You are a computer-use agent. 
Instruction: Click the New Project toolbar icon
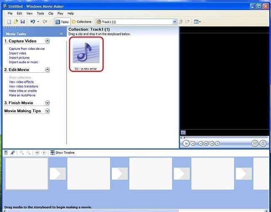(x=9, y=22)
